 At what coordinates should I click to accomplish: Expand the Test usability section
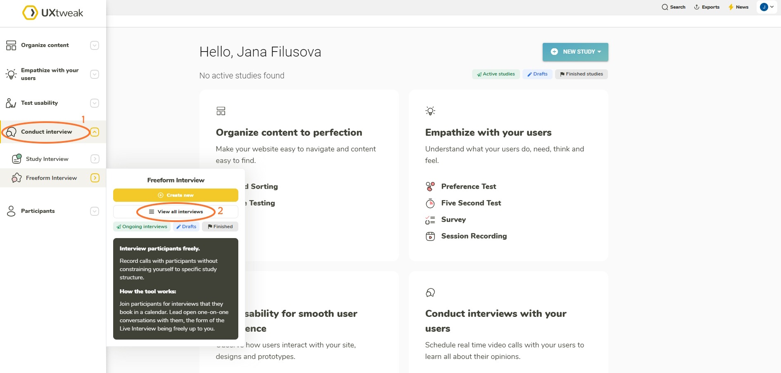pos(95,103)
